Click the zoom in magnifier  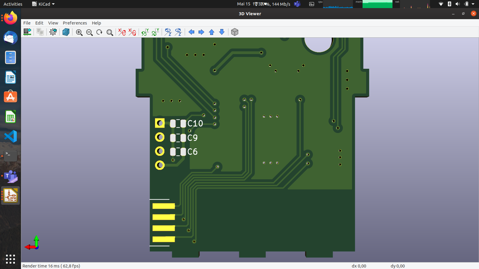[79, 32]
